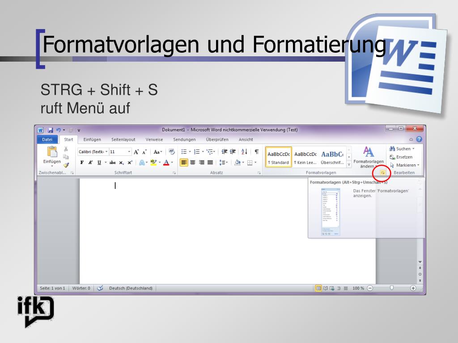Toggle justified text alignment

pos(210,163)
